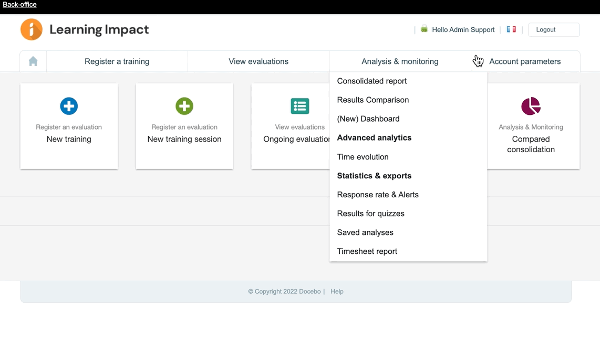Open the View evaluations menu
Viewport: 600px width, 342px height.
tap(258, 61)
